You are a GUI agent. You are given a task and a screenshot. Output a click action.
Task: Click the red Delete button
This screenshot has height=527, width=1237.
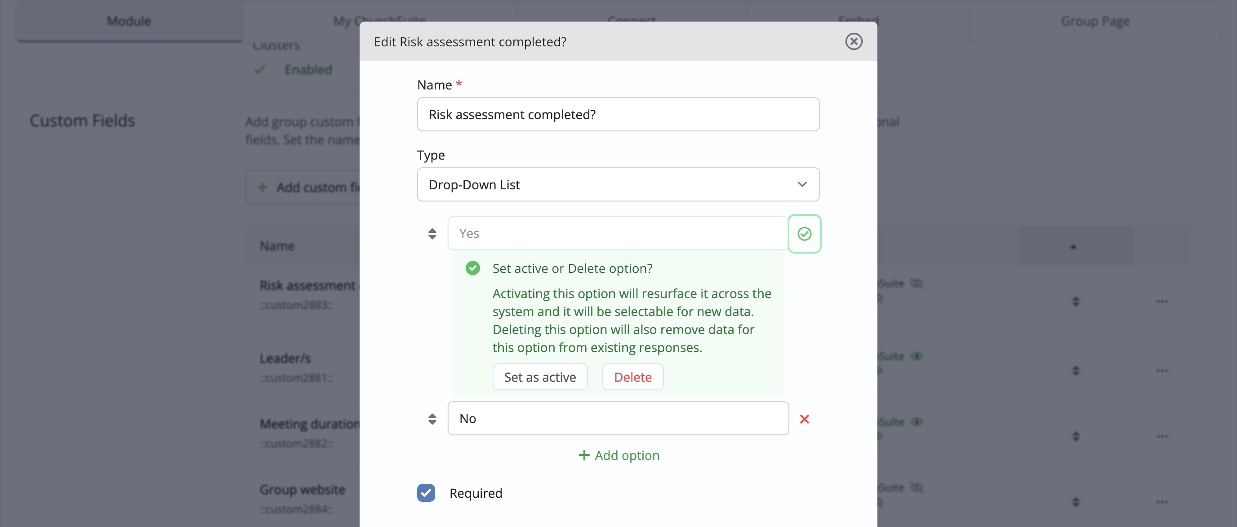pos(632,377)
